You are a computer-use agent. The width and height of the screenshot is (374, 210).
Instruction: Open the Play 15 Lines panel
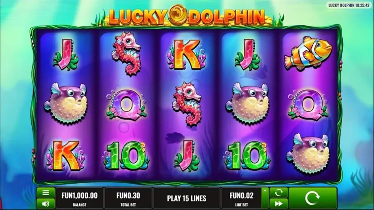coord(187,198)
